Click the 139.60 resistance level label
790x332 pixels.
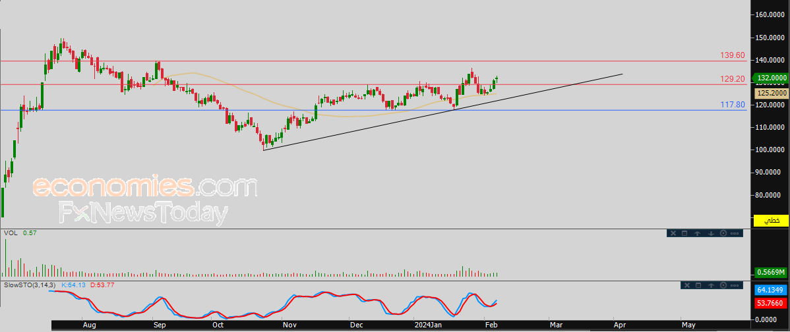(733, 55)
